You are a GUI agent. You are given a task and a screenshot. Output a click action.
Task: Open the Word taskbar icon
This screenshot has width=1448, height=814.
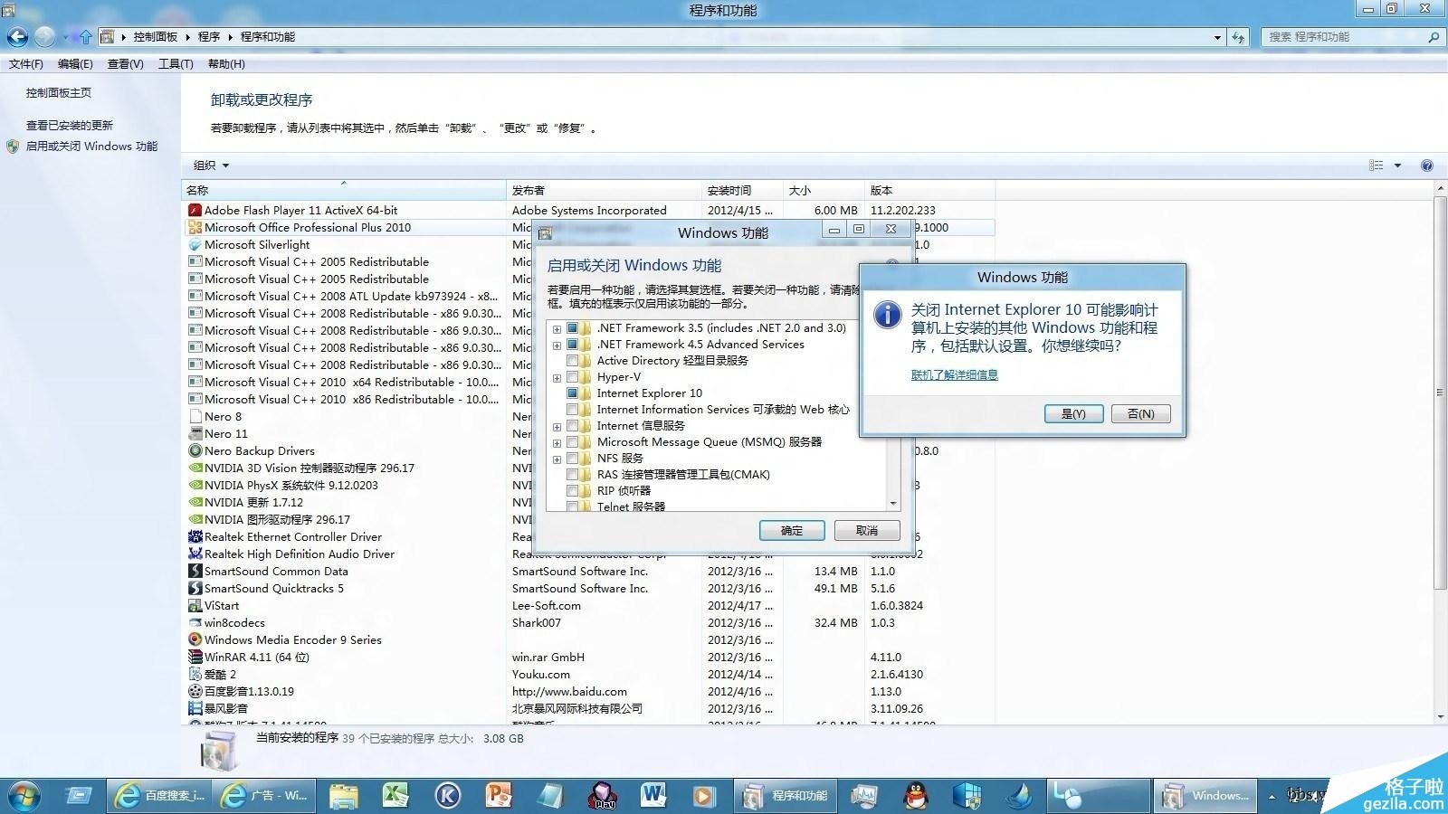tap(653, 796)
